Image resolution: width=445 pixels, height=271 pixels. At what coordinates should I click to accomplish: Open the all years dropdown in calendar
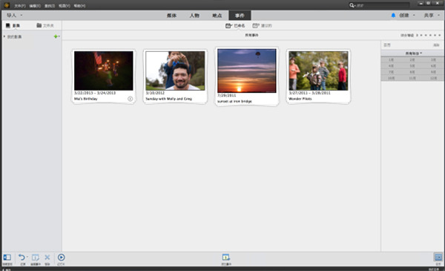[x=413, y=53]
